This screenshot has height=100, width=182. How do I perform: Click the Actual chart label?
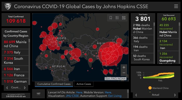pos(155,95)
